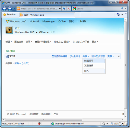
Task: Click Internet zone globe in status bar
Action: (53, 124)
